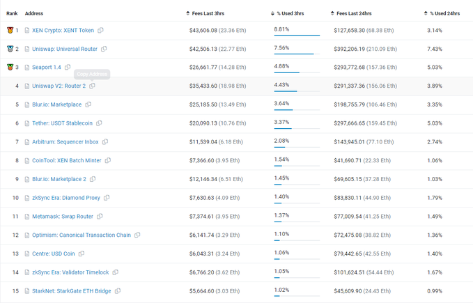The image size is (473, 303).
Task: Select the 7.43% used 24hrs value
Action: coord(435,49)
